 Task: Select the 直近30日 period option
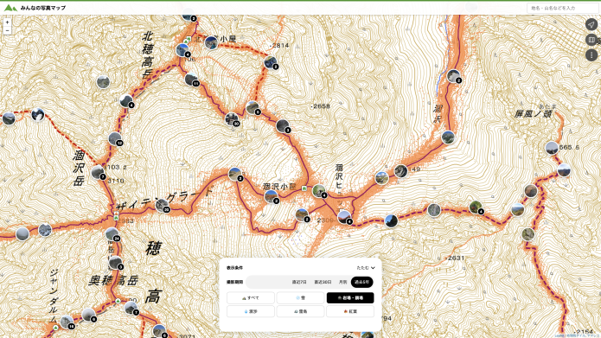pyautogui.click(x=323, y=282)
